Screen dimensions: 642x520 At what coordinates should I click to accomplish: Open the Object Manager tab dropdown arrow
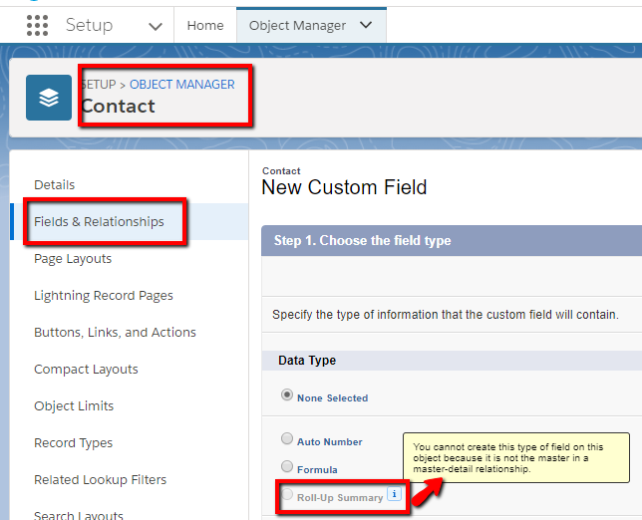[x=366, y=25]
